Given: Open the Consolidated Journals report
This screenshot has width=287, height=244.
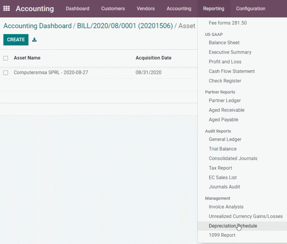Looking at the screenshot, I should tap(233, 158).
